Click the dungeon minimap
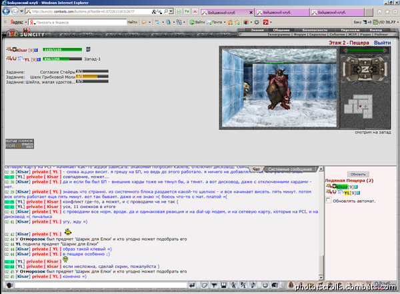400x294 pixels. (358, 106)
